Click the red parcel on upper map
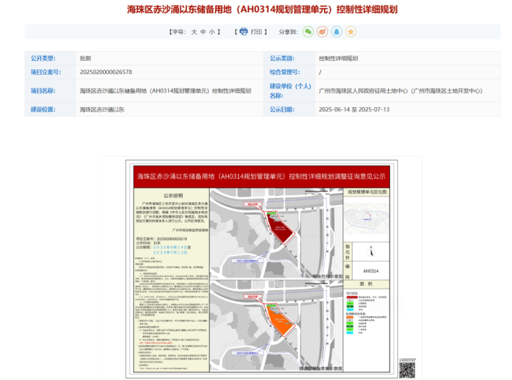Screen dimensions: 512x380 coord(283,232)
